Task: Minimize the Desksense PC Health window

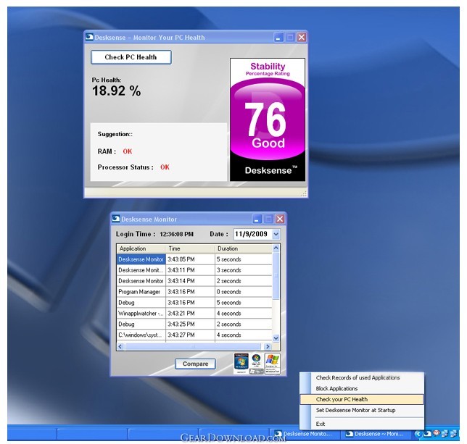Action: 278,38
